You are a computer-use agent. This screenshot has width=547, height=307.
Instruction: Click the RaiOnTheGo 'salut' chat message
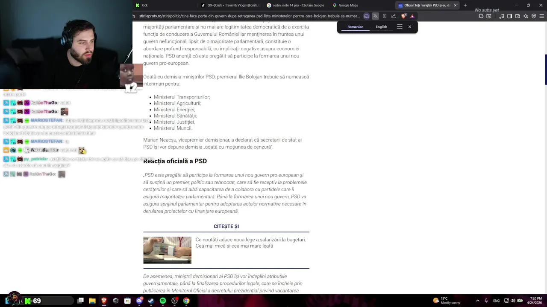pos(65,103)
